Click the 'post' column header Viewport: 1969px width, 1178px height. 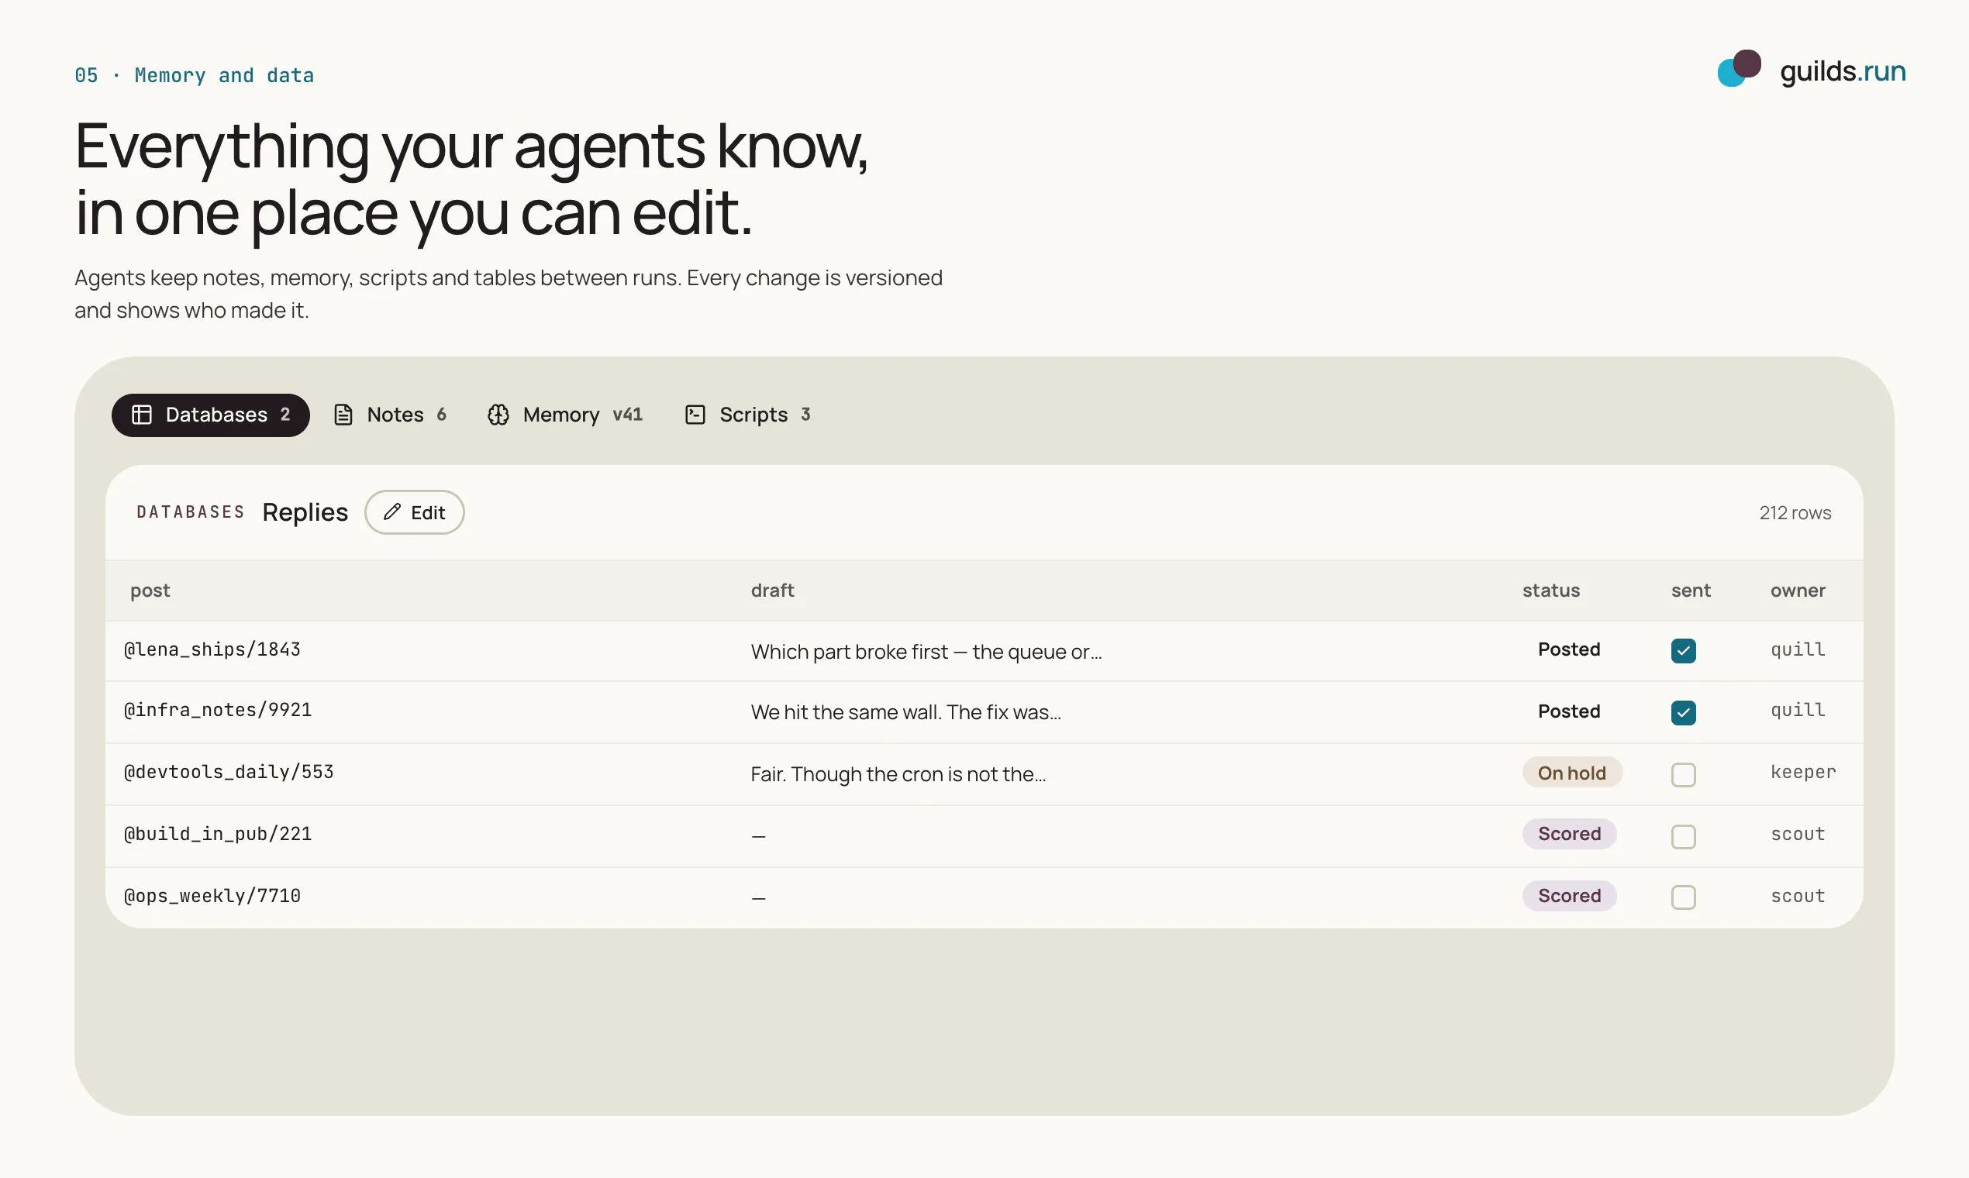coord(150,591)
